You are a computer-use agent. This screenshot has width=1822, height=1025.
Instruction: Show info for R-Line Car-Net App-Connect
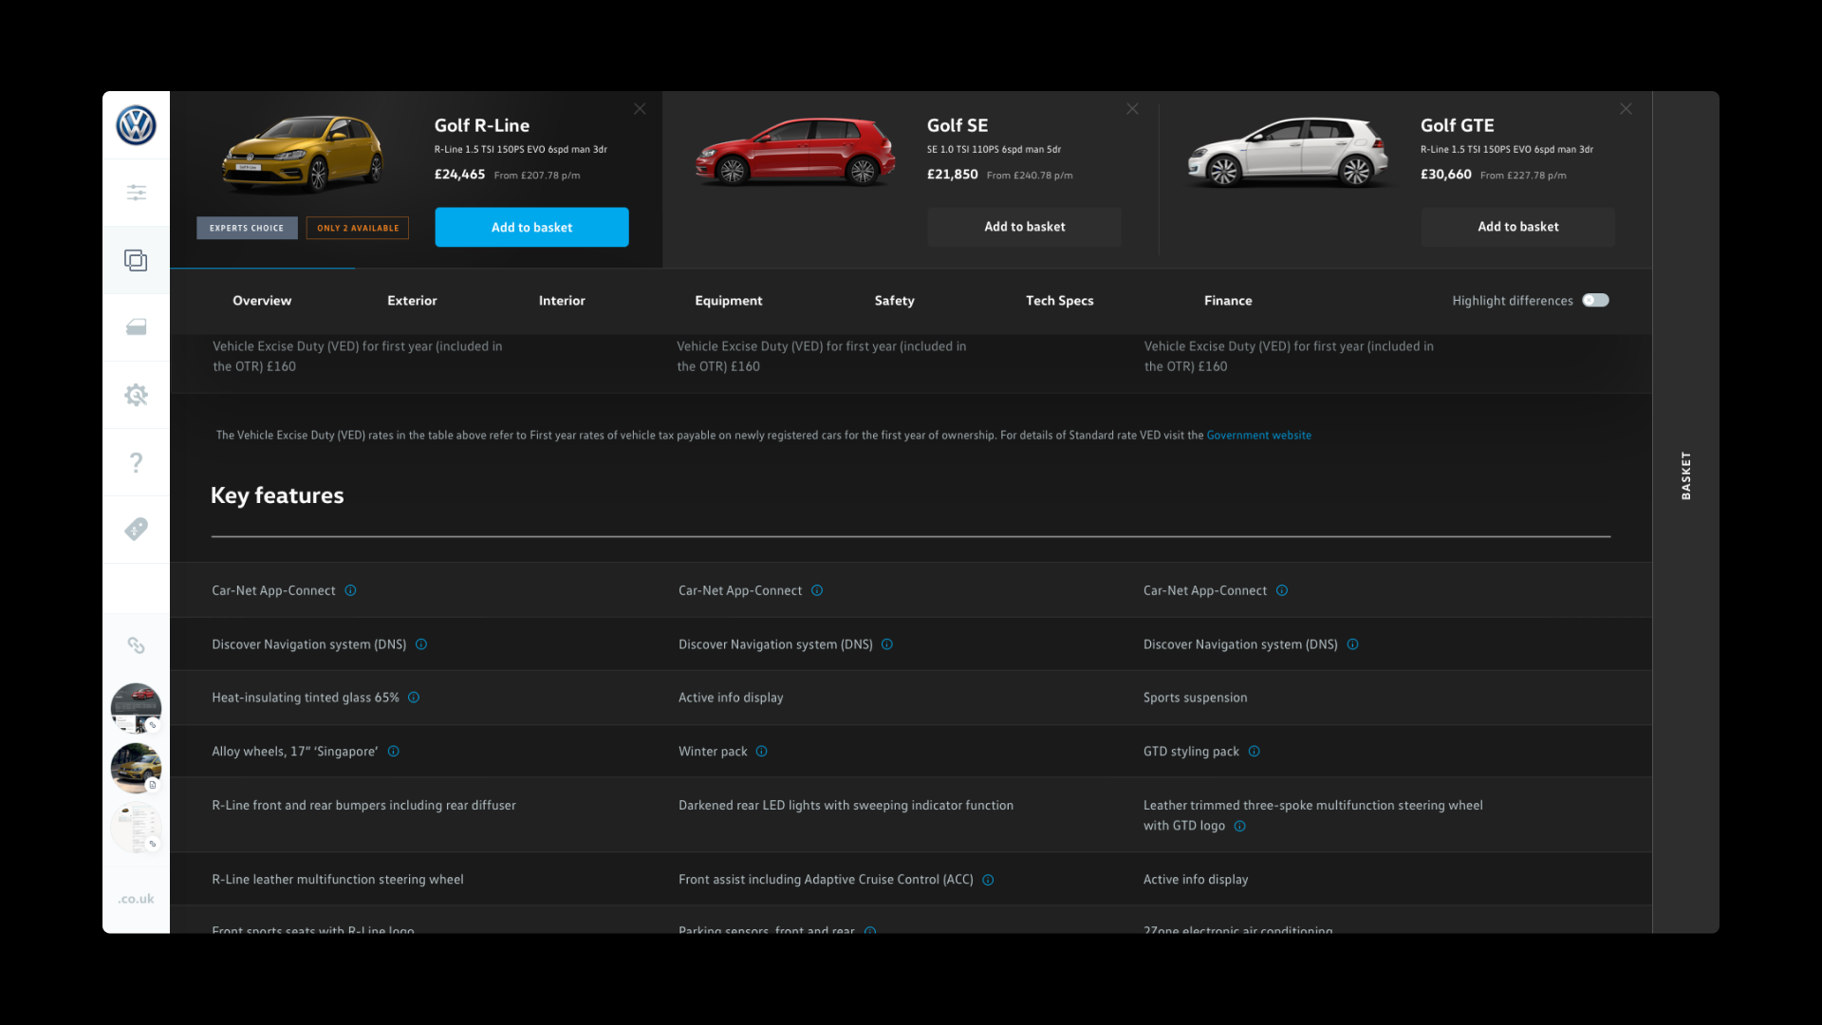350,590
